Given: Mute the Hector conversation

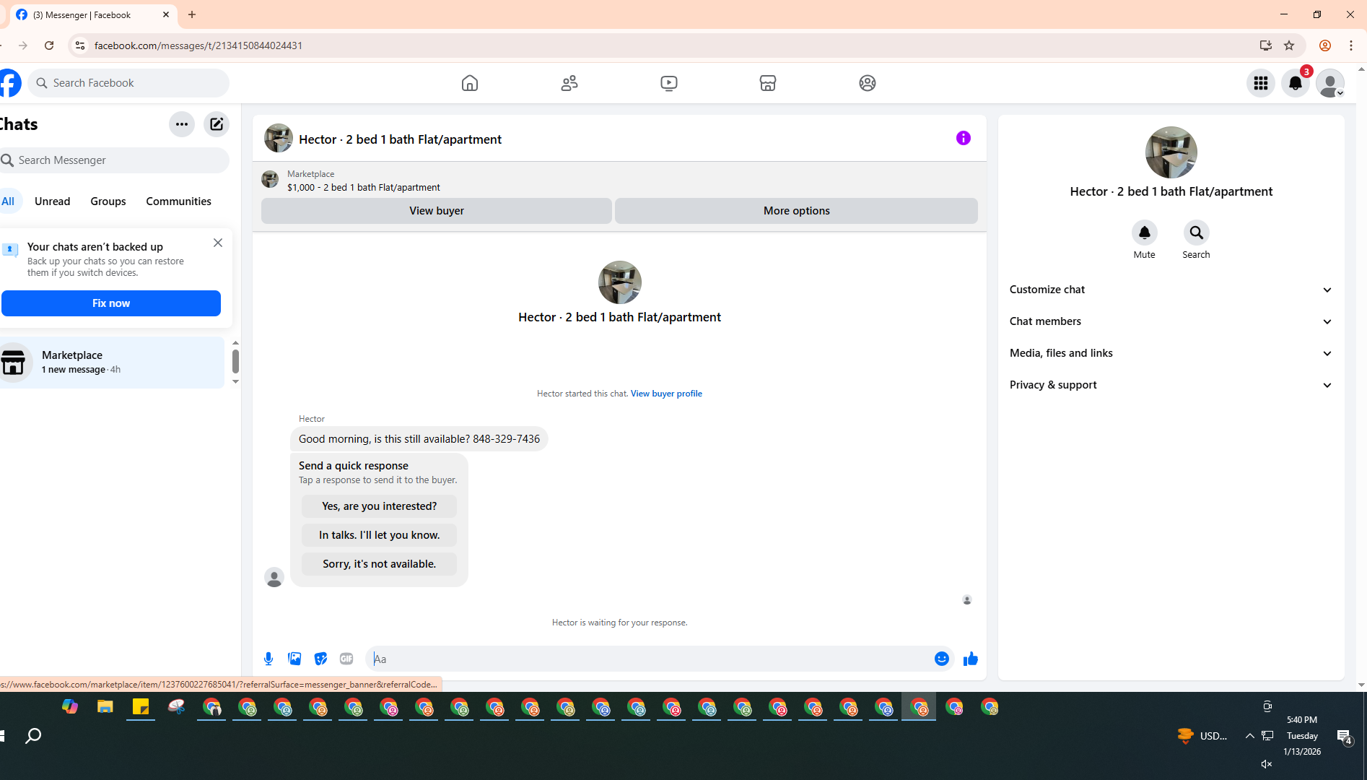Looking at the screenshot, I should (1145, 233).
